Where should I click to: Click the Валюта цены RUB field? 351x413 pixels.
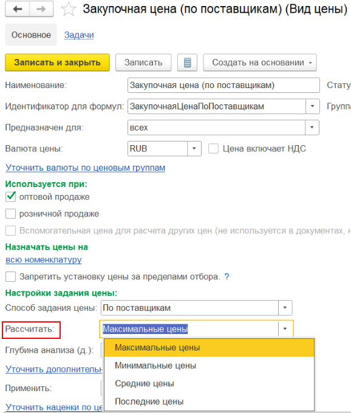[158, 149]
